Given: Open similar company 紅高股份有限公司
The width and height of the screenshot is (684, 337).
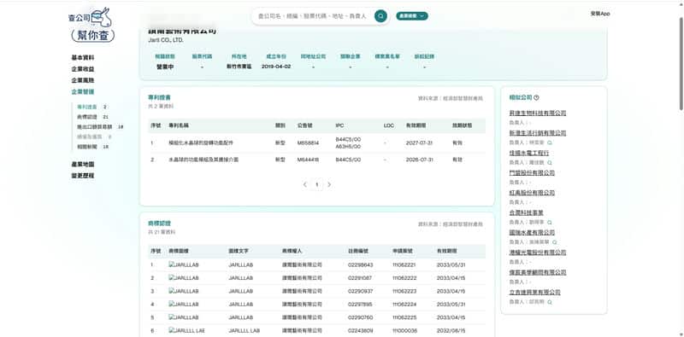Looking at the screenshot, I should [532, 193].
